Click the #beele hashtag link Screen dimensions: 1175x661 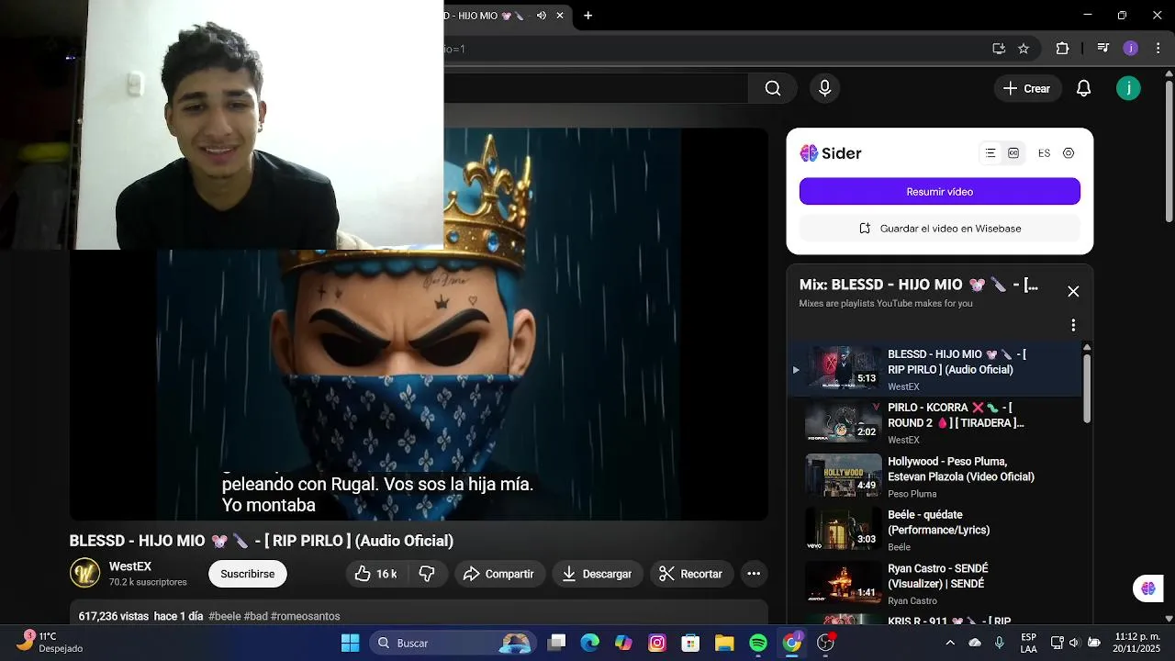coord(225,616)
